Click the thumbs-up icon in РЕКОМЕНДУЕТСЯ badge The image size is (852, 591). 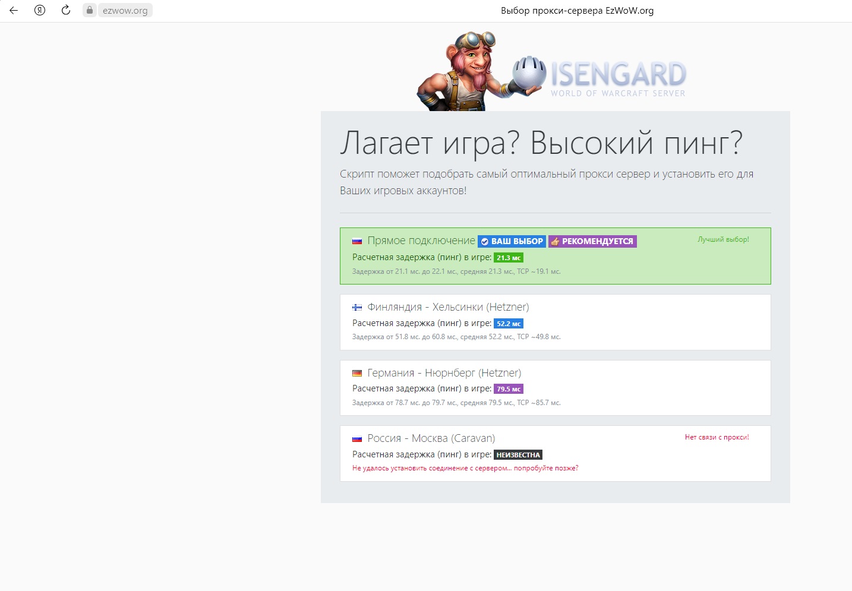click(555, 241)
